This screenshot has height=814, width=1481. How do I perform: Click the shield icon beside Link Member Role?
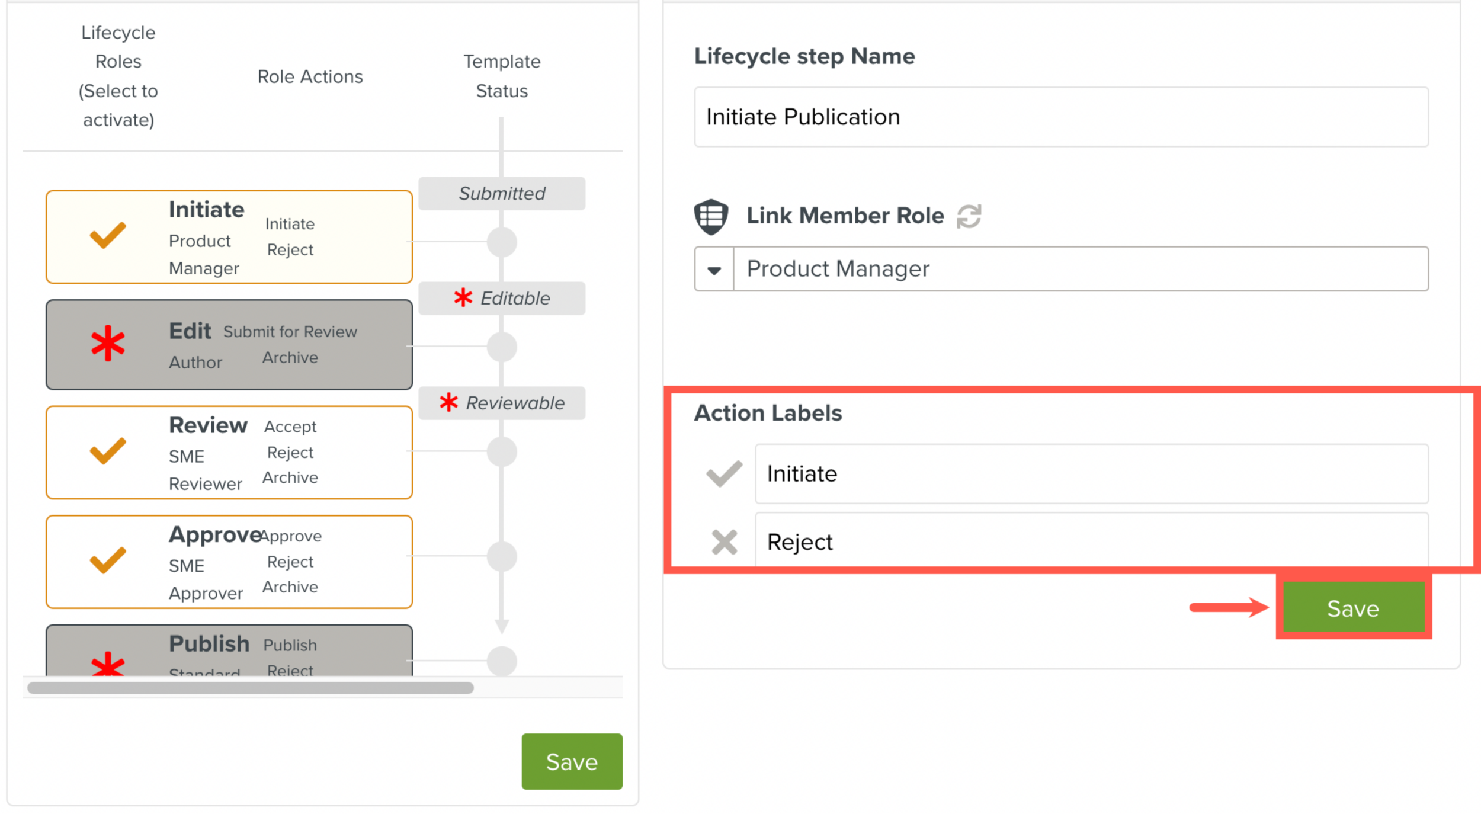pyautogui.click(x=711, y=216)
